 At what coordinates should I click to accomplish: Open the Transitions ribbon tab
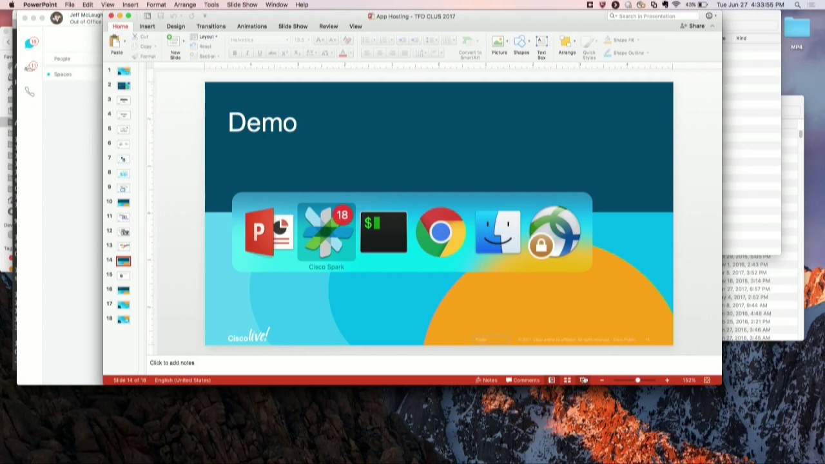point(211,26)
